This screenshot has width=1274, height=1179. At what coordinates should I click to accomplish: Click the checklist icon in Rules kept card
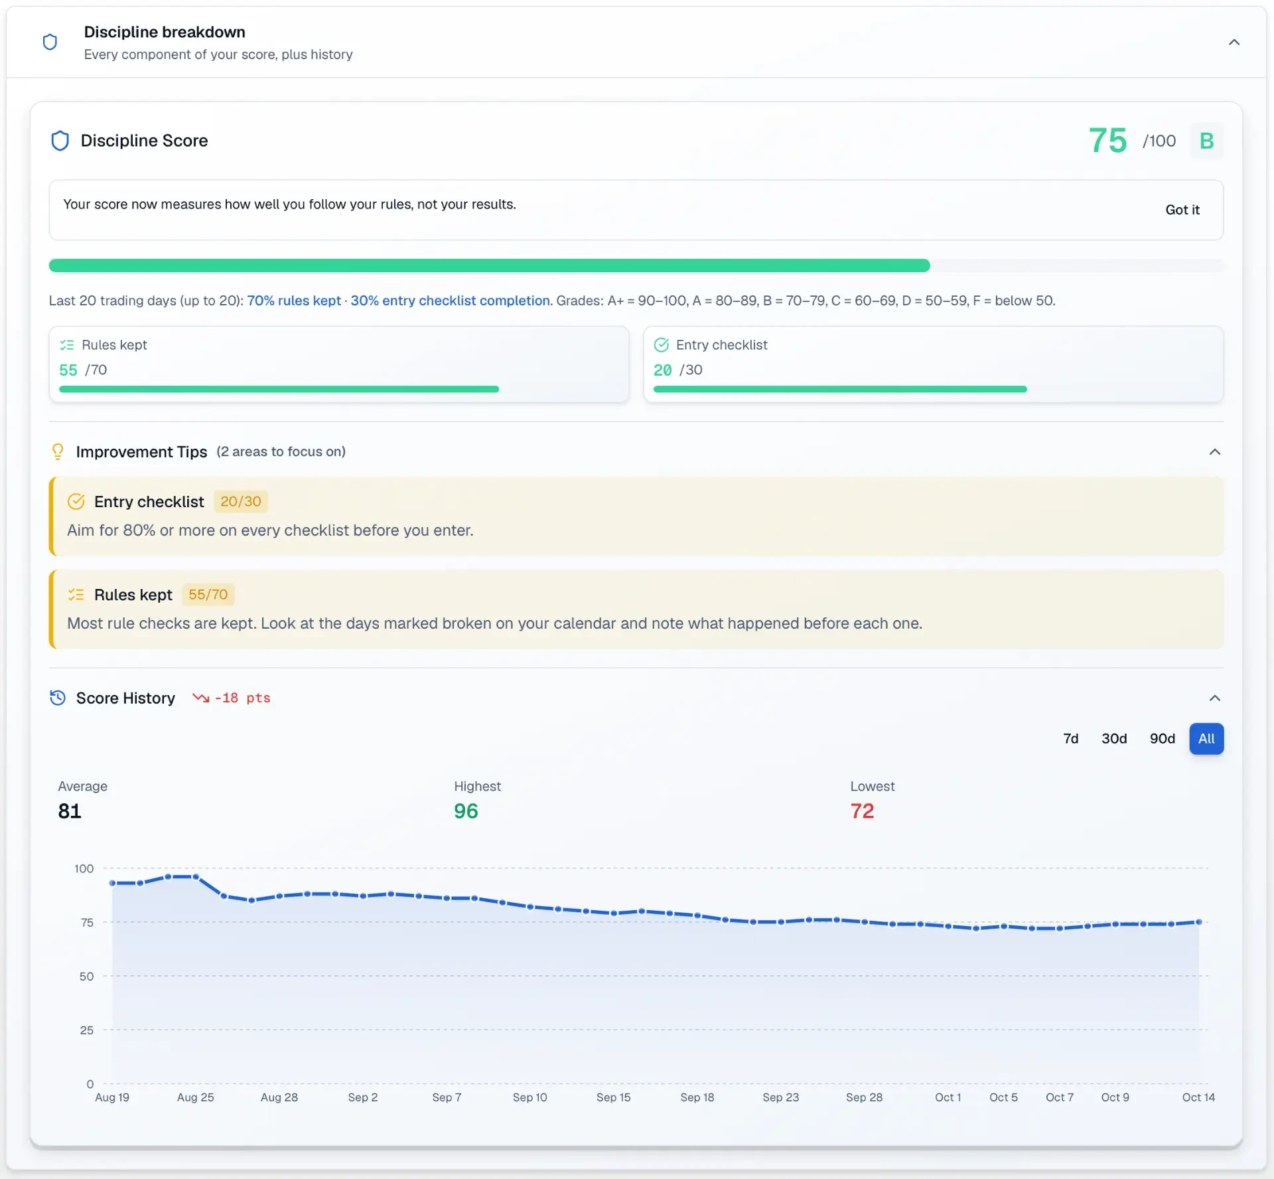67,345
